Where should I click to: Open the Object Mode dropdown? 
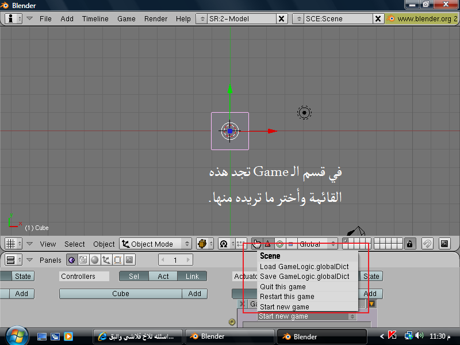tap(155, 244)
